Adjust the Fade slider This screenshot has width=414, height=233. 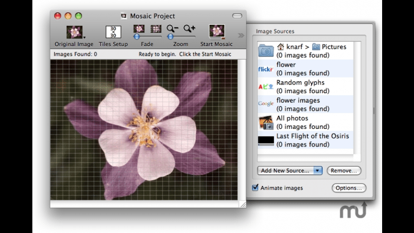click(x=137, y=37)
